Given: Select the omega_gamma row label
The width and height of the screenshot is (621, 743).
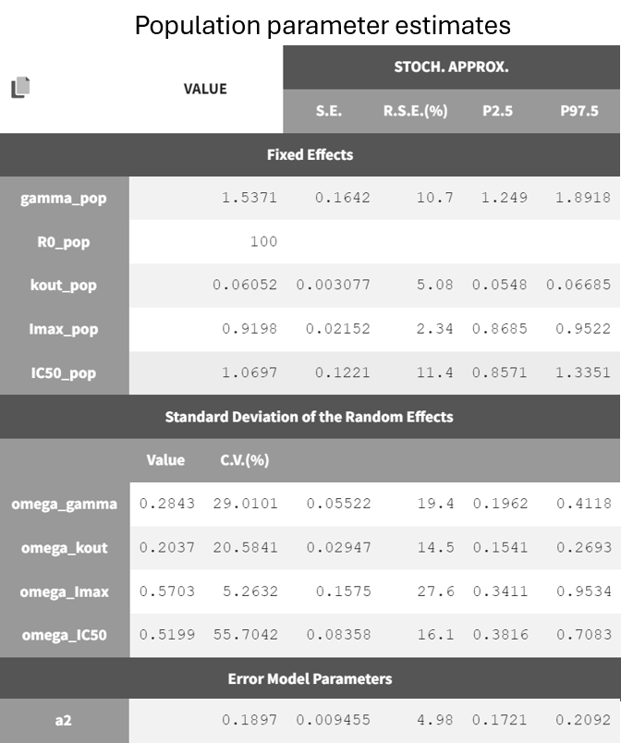Looking at the screenshot, I should click(x=64, y=504).
